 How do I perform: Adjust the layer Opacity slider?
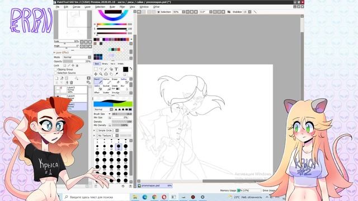click(77, 61)
